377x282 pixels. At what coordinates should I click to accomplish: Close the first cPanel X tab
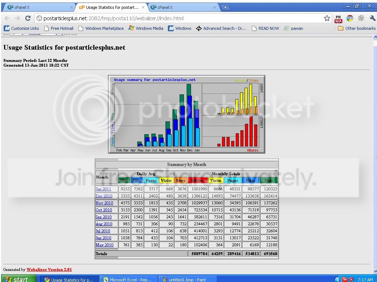tap(72, 7)
